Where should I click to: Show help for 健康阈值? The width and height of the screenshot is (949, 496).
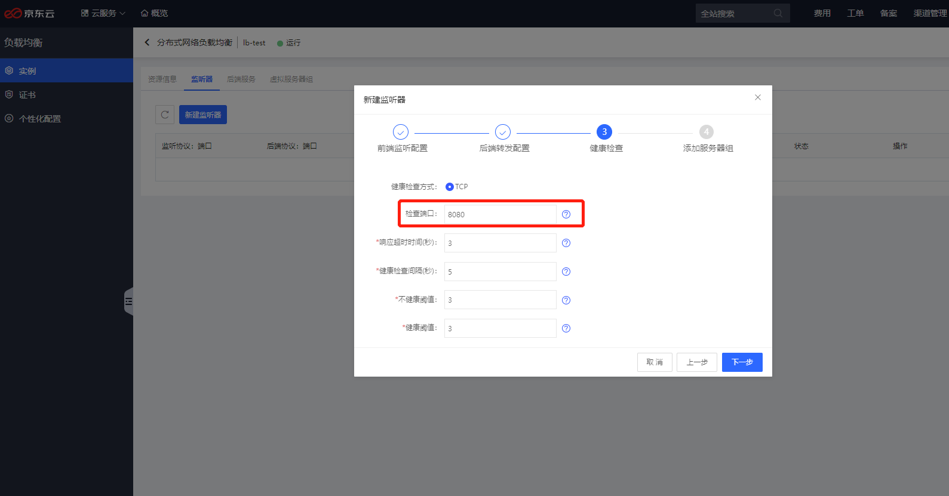(566, 328)
